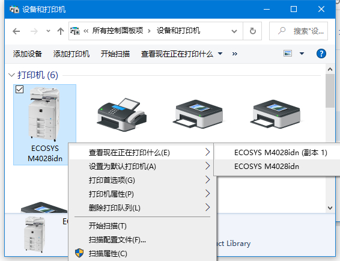
Task: Go up one folder level
Action: [x=61, y=31]
